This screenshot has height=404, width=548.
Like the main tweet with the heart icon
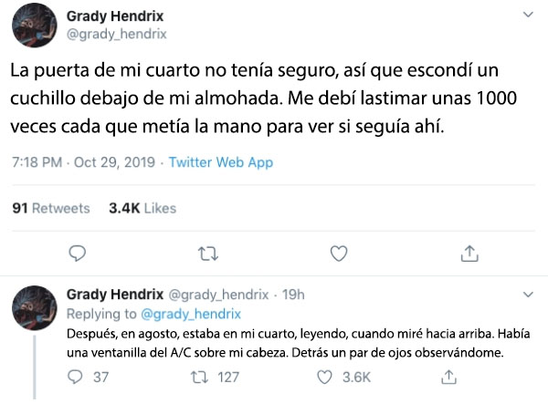click(339, 254)
